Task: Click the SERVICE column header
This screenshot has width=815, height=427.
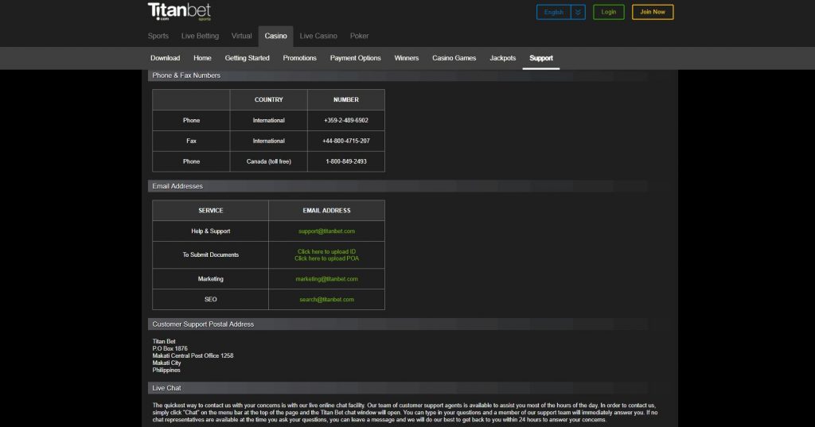Action: tap(210, 211)
